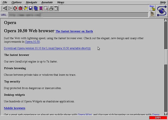Reload the page with the red circular arrow icon

tap(15, 8)
